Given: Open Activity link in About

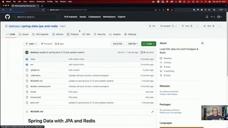Looking at the screenshot, I should click(x=165, y=63).
